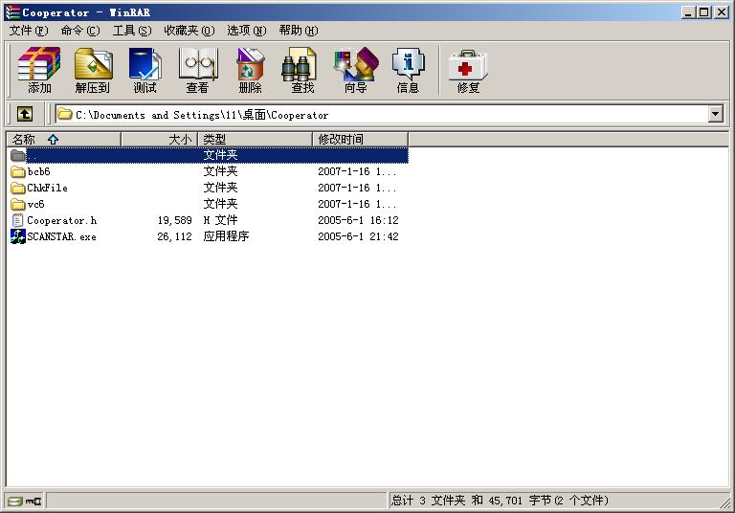Open the 命令(C) menu

[80, 31]
